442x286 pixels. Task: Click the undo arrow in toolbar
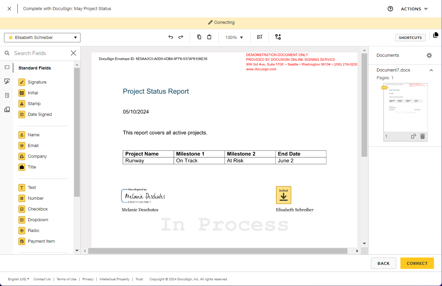pos(171,37)
